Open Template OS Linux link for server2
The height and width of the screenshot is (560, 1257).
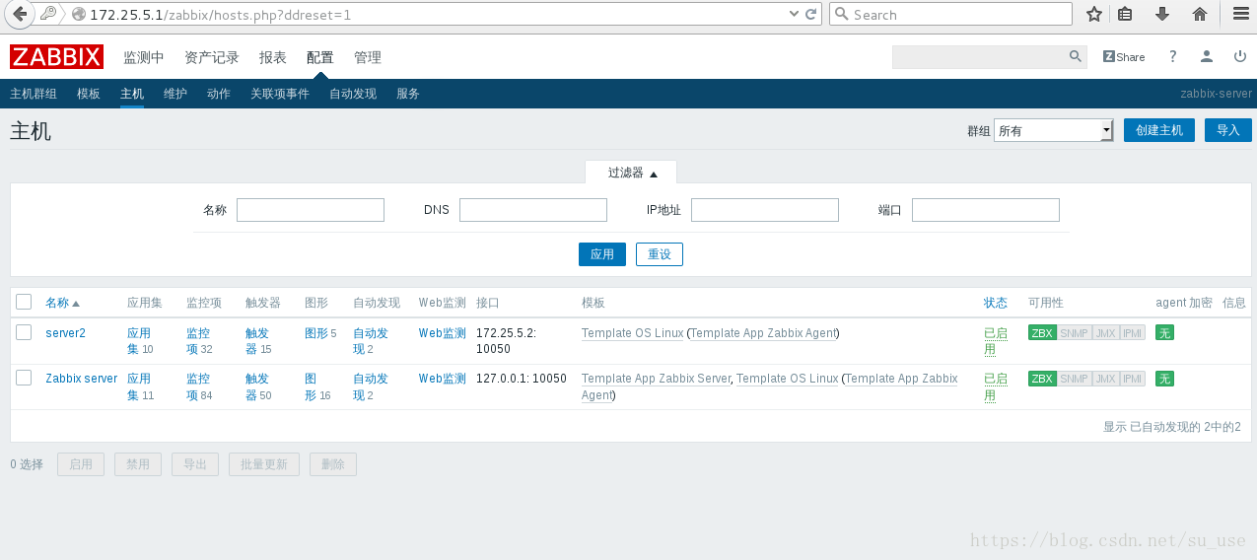[x=632, y=333]
